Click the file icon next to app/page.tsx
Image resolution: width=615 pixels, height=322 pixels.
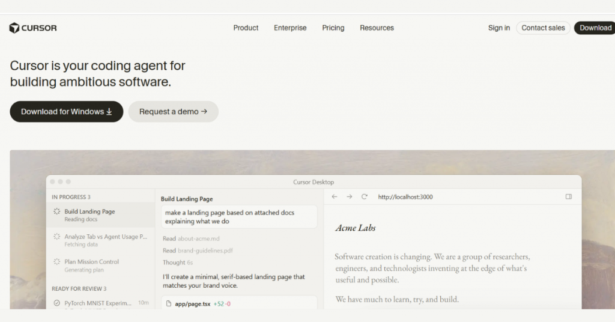pyautogui.click(x=169, y=303)
